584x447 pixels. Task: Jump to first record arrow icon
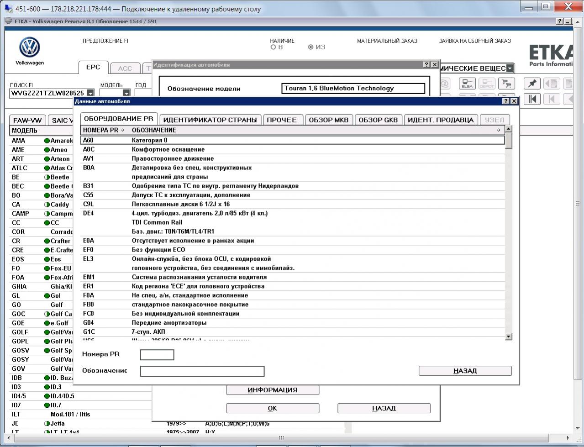[532, 99]
